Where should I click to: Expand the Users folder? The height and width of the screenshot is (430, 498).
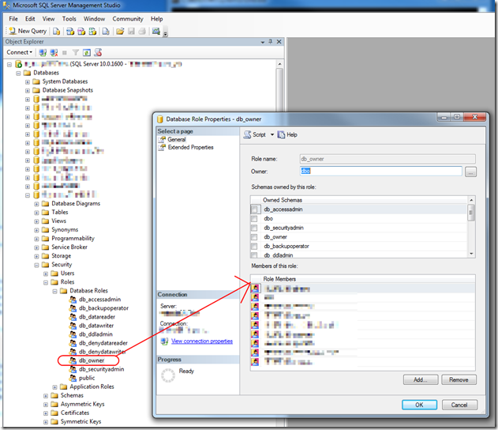[x=46, y=273]
